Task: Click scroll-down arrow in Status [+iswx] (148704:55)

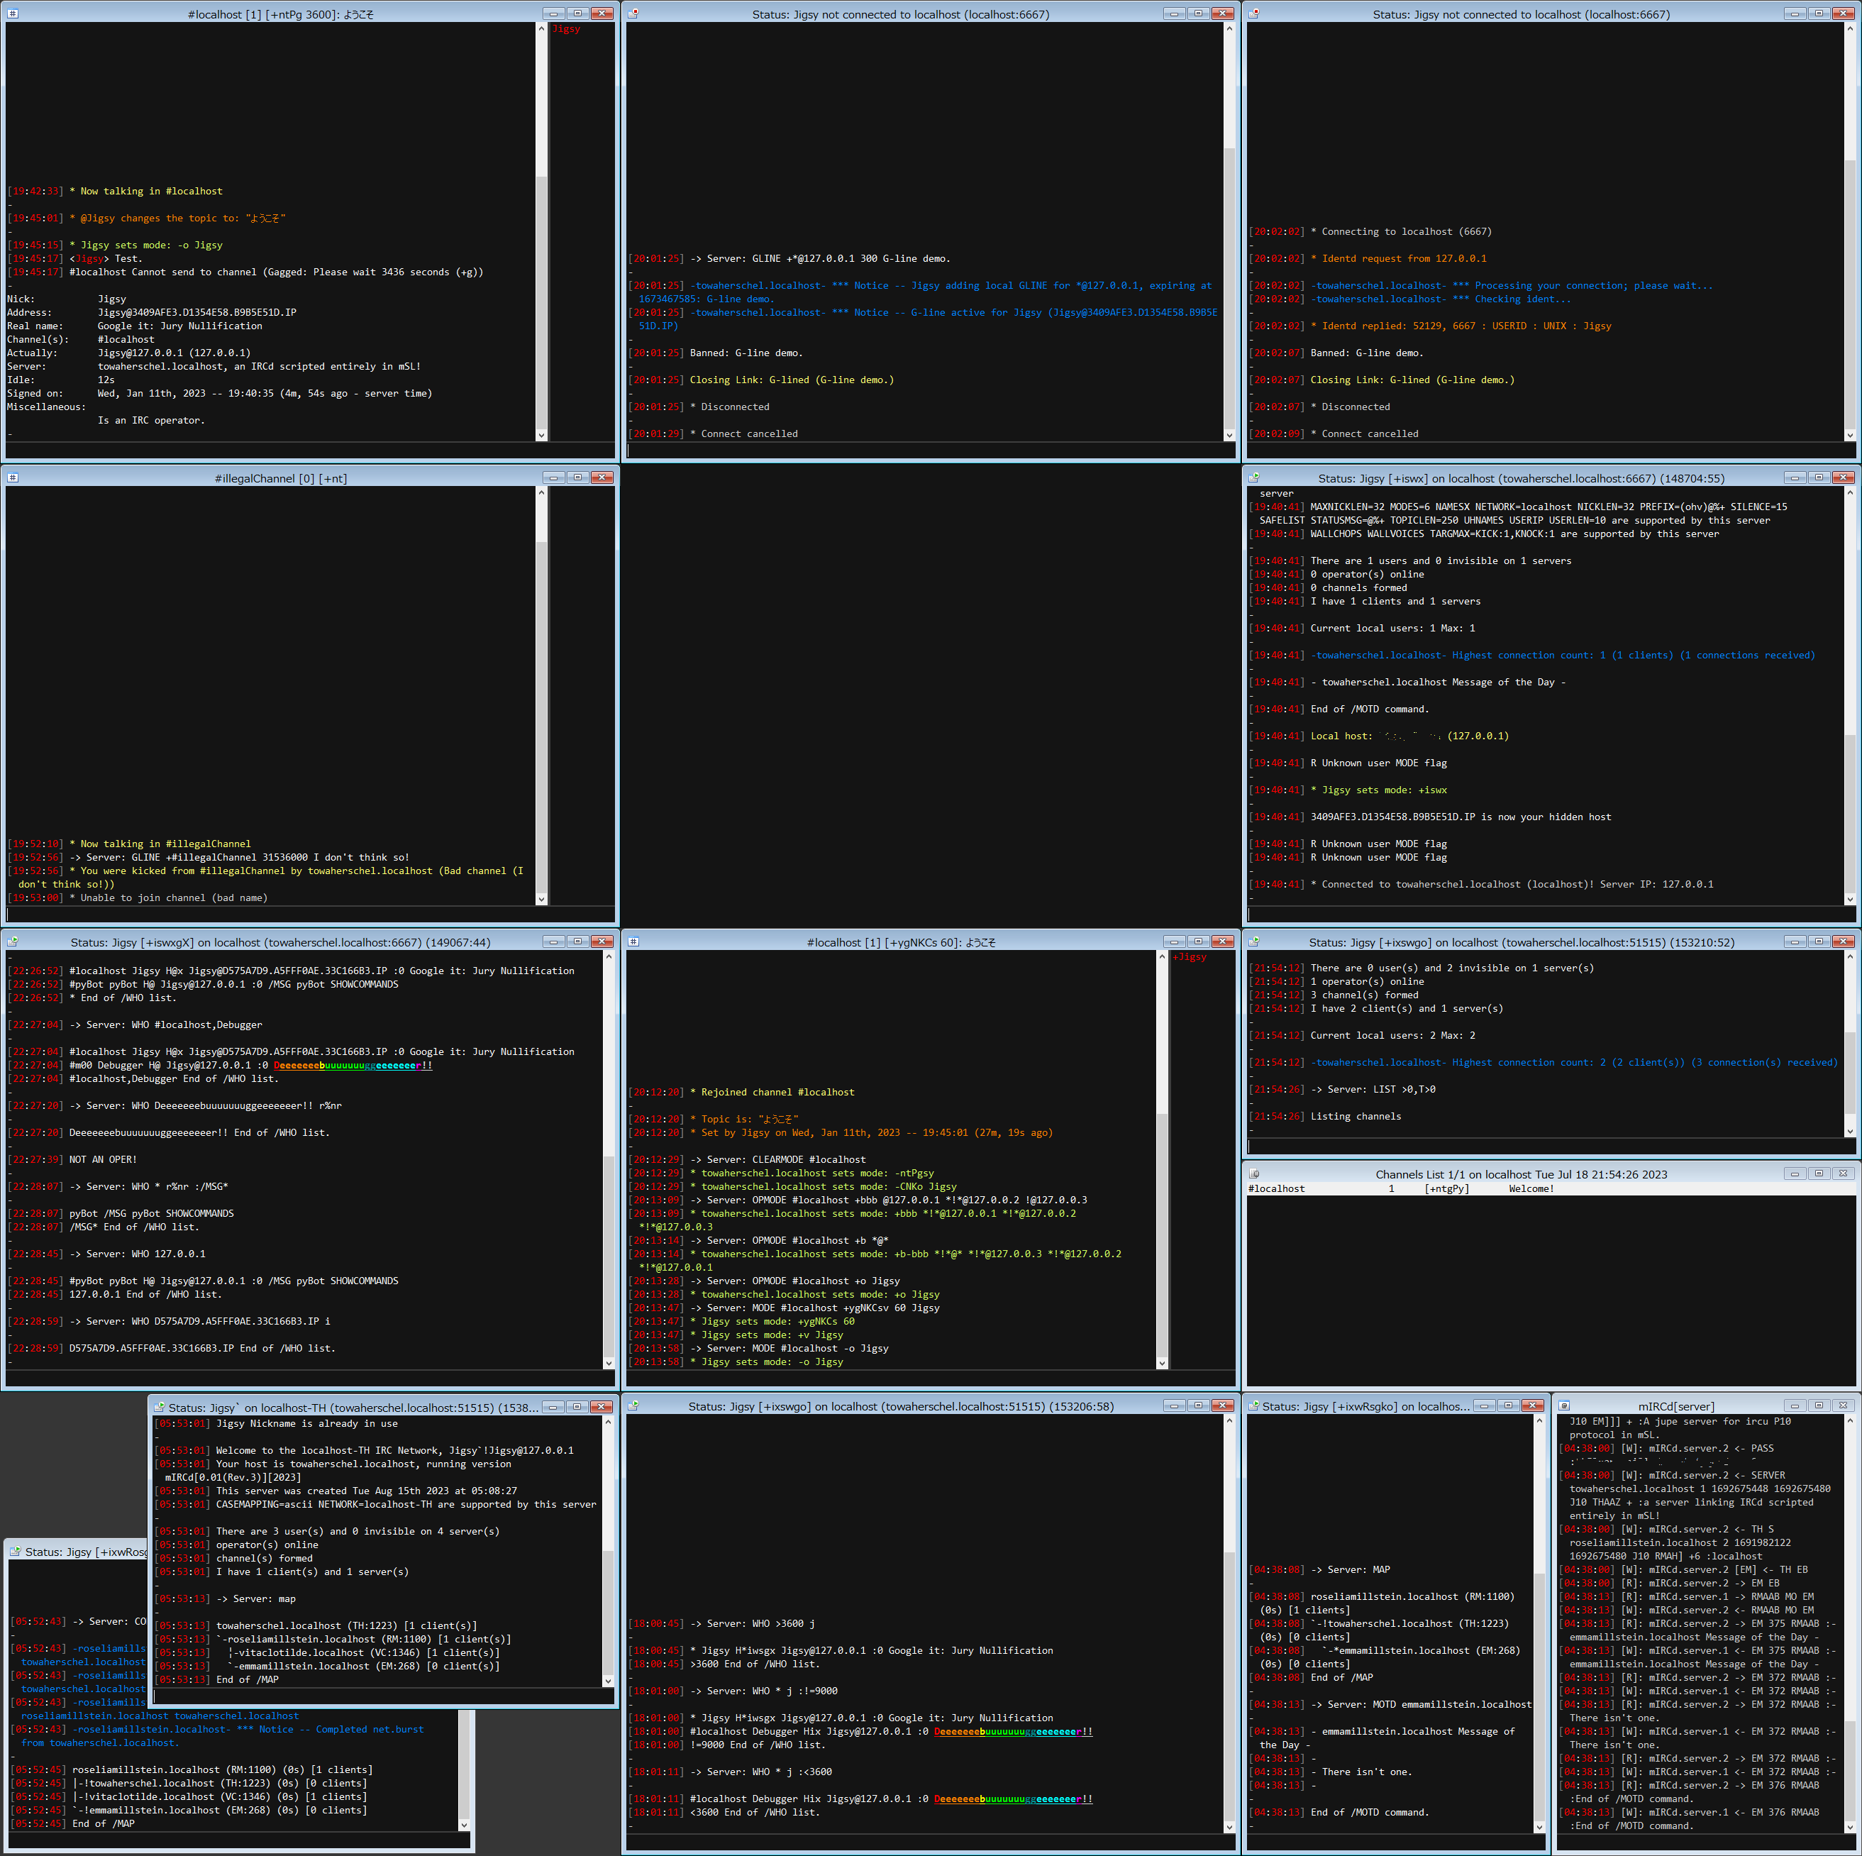Action: point(1849,899)
